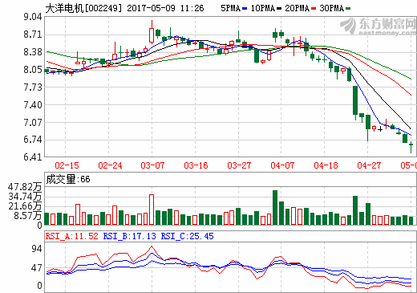Click the 30PMA legend label
Viewport: 417px width, 293px height.
tap(332, 8)
